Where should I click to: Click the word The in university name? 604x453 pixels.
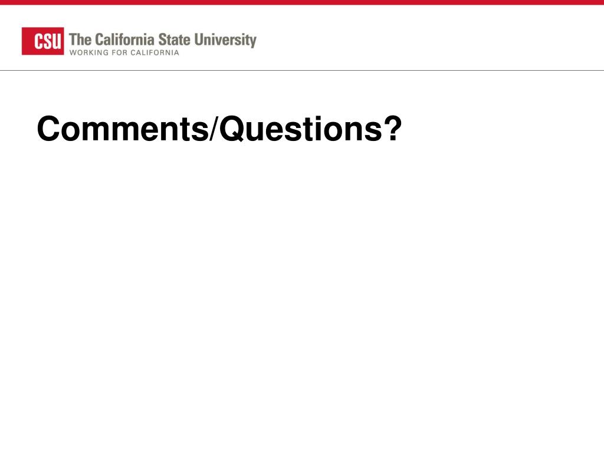point(80,40)
